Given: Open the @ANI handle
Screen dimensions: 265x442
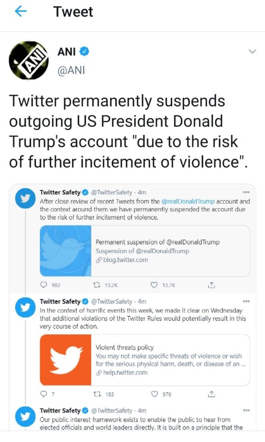Looking at the screenshot, I should [71, 69].
